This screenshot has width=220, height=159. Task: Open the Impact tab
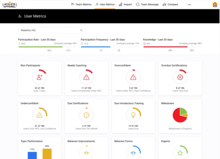point(125,5)
